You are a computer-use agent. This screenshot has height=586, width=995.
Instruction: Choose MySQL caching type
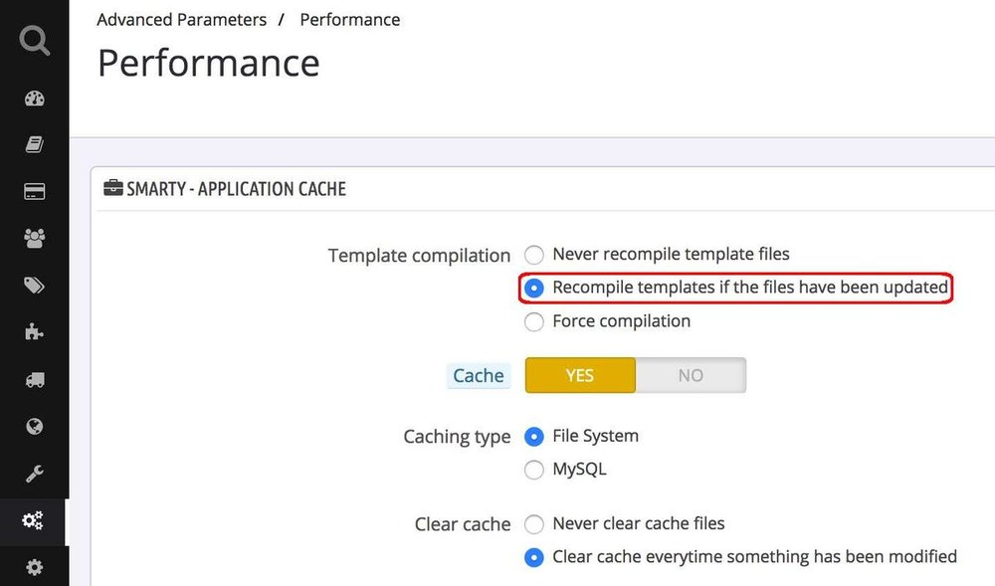pos(534,470)
